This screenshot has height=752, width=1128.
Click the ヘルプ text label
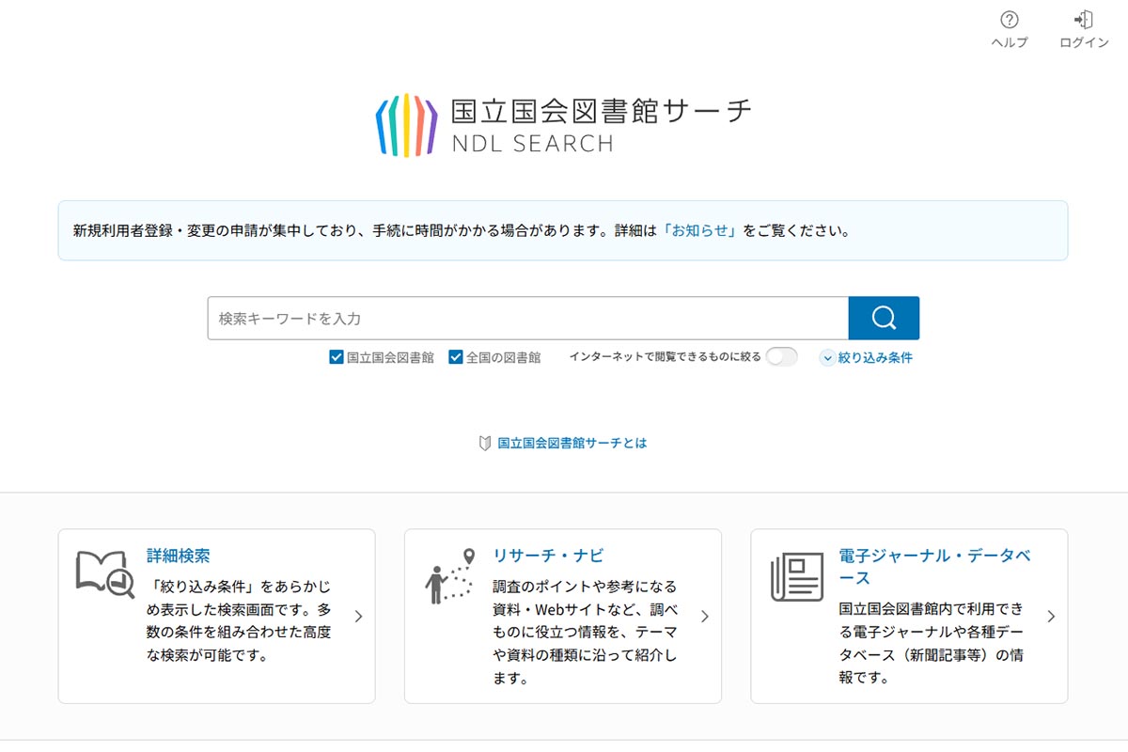pyautogui.click(x=1010, y=42)
